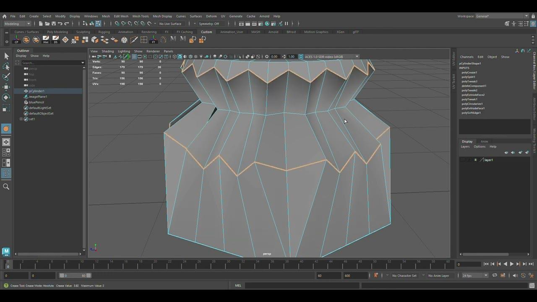The image size is (537, 302).
Task: Click the playback range slider bar
Action: tap(75, 276)
